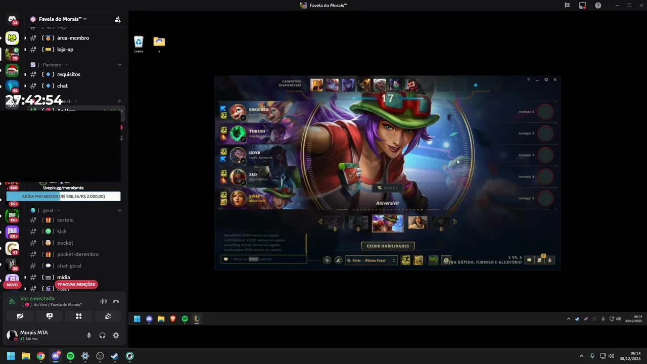The width and height of the screenshot is (647, 364).
Task: Open the área-membro channel
Action: 74,38
